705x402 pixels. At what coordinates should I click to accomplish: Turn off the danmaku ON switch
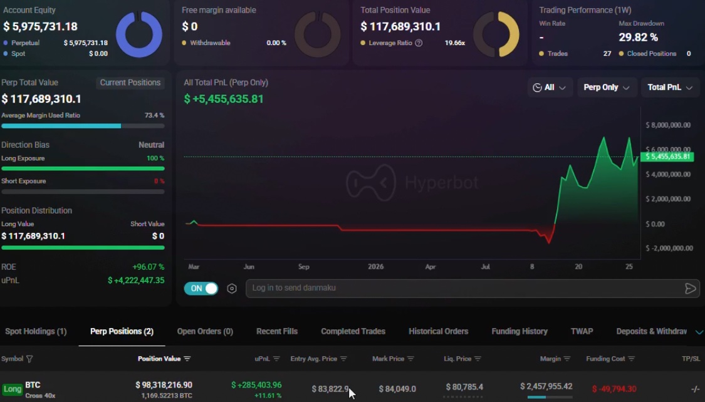coord(201,289)
